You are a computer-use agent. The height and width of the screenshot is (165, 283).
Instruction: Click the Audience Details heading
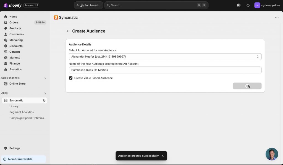pyautogui.click(x=80, y=44)
